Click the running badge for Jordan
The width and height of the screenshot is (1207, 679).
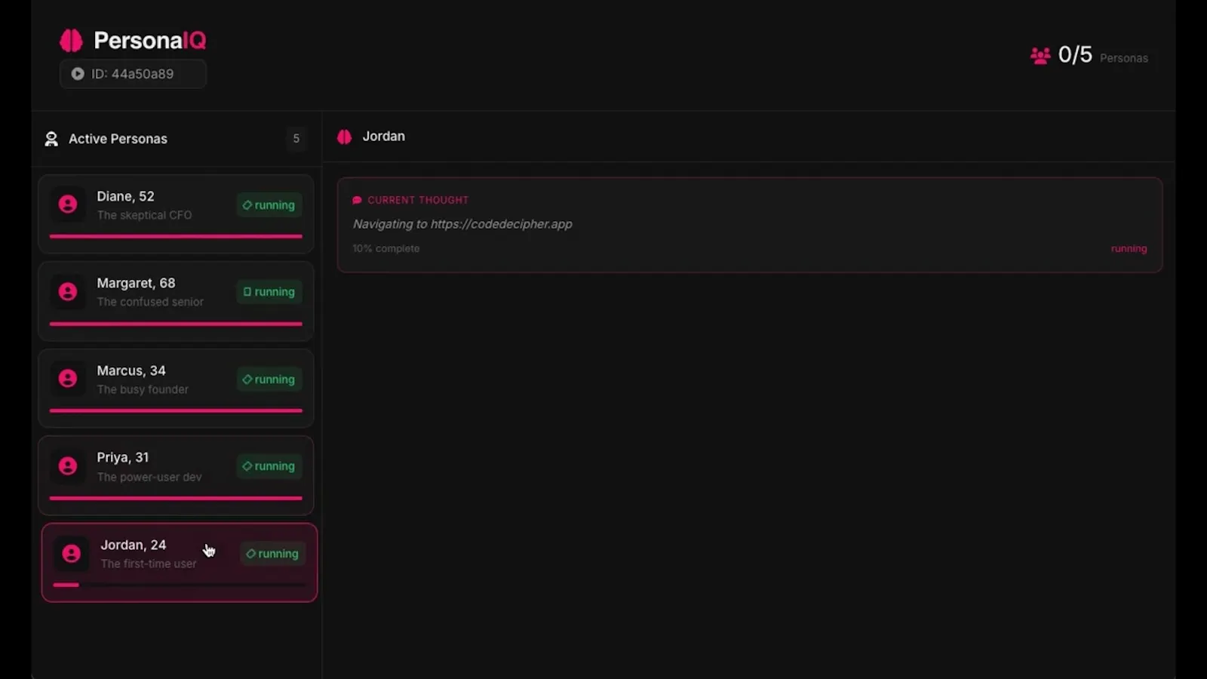point(273,554)
